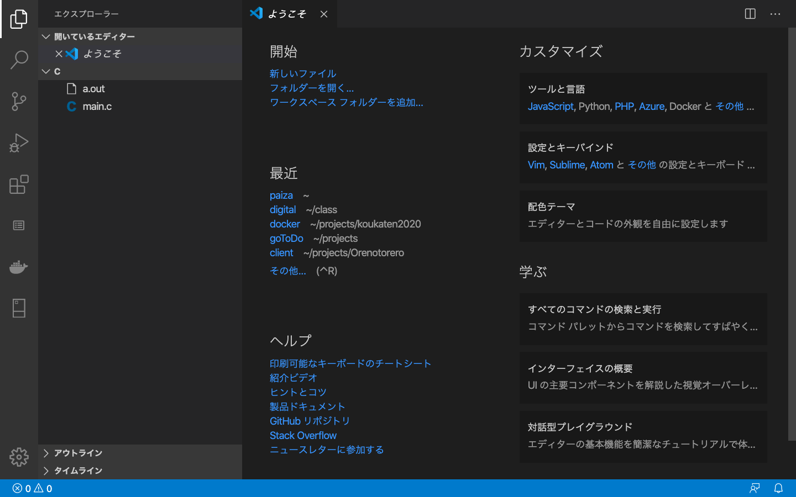Open the Search view icon

click(x=19, y=60)
